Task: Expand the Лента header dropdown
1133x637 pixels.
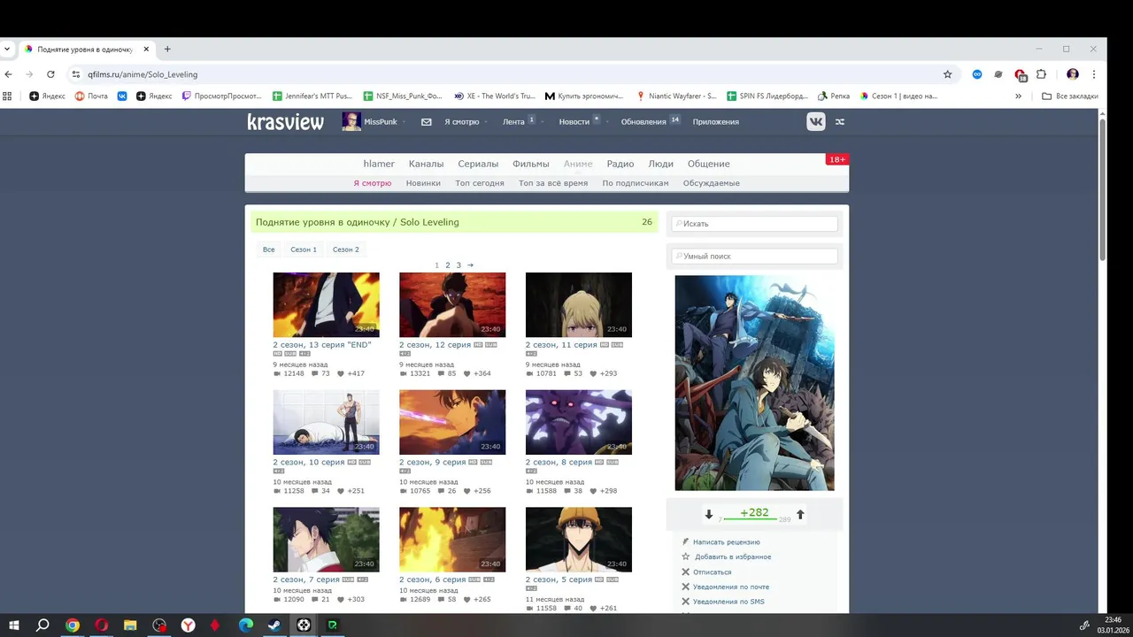Action: tap(543, 122)
